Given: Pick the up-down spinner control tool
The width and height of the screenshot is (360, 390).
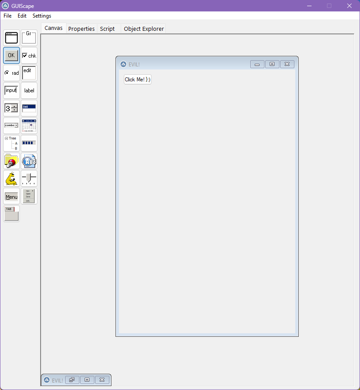Looking at the screenshot, I should coord(11,108).
